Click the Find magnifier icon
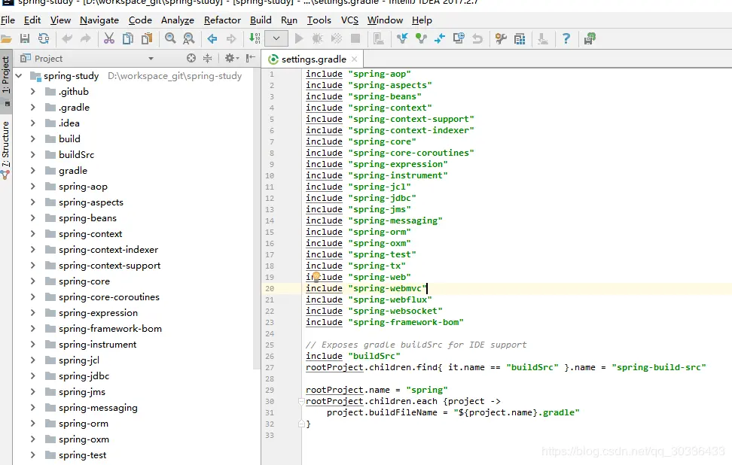 [x=170, y=38]
